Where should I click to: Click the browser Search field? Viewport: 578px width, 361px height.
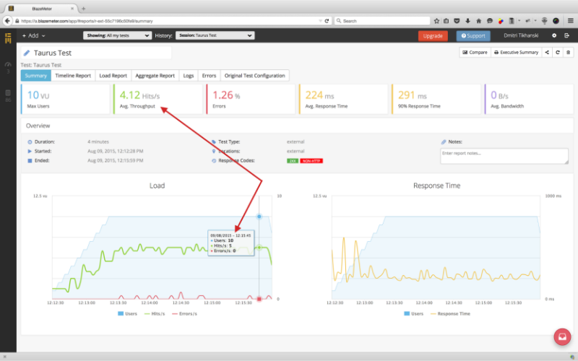pyautogui.click(x=382, y=21)
